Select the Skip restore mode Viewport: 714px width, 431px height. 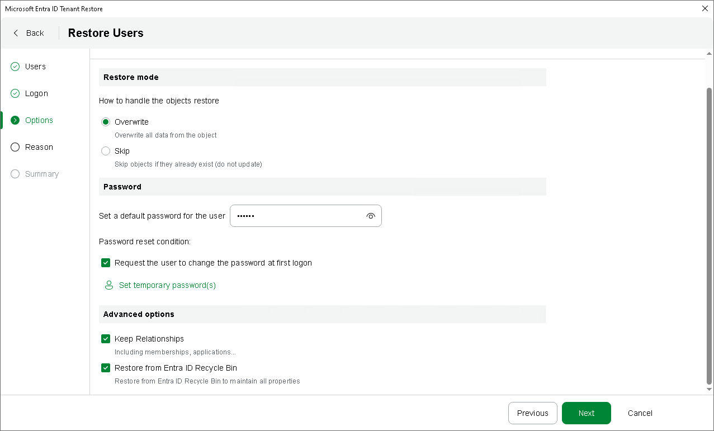(106, 151)
